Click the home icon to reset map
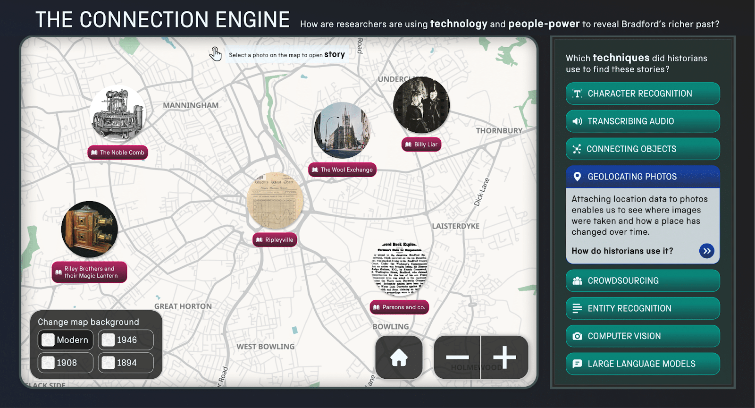Image resolution: width=755 pixels, height=408 pixels. pos(399,357)
